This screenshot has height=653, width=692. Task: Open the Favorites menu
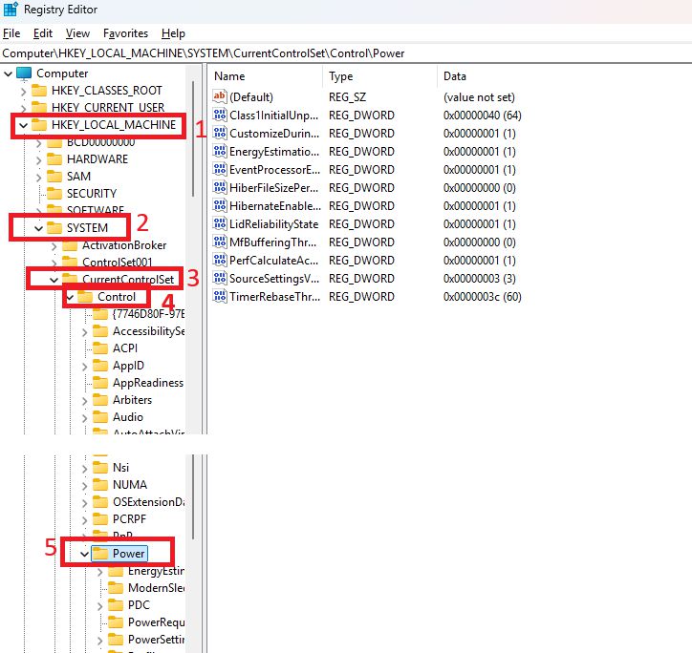pos(125,33)
